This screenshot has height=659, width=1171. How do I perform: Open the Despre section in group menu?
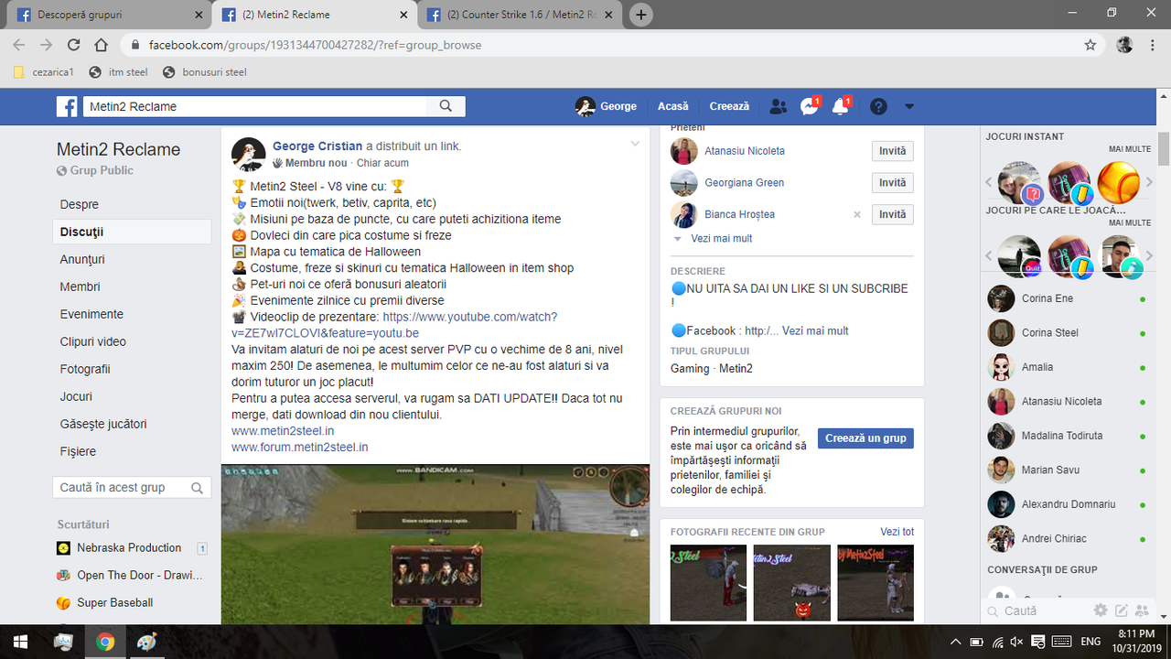click(80, 204)
